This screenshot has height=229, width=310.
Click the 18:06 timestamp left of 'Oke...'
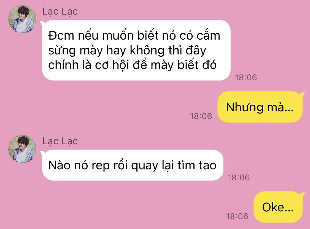point(237,216)
